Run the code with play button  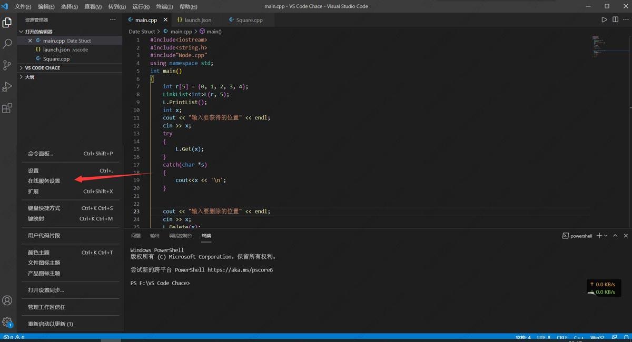pos(604,19)
